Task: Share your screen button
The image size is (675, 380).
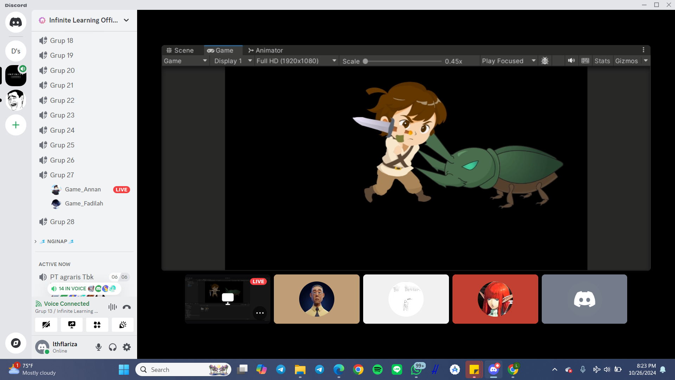Action: pyautogui.click(x=72, y=325)
